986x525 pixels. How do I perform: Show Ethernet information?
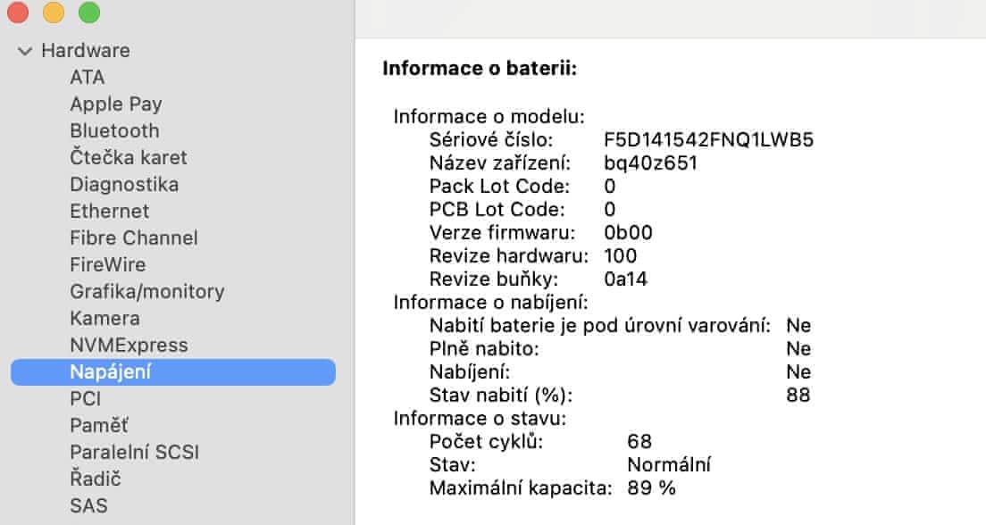click(110, 212)
